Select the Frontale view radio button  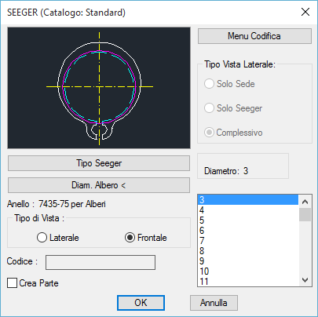pyautogui.click(x=130, y=238)
